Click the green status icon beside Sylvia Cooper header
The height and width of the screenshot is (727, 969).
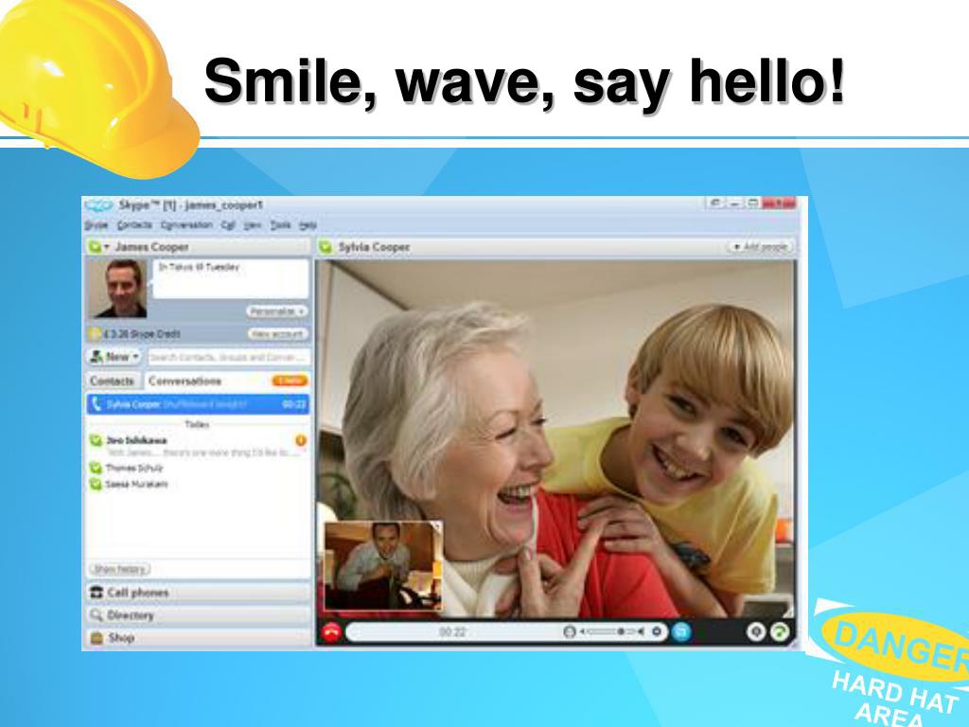pos(326,247)
